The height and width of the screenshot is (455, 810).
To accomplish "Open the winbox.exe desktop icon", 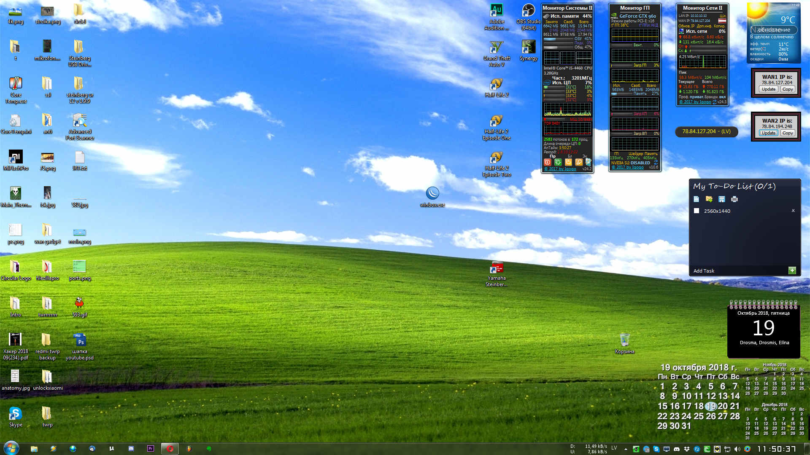I will [432, 194].
